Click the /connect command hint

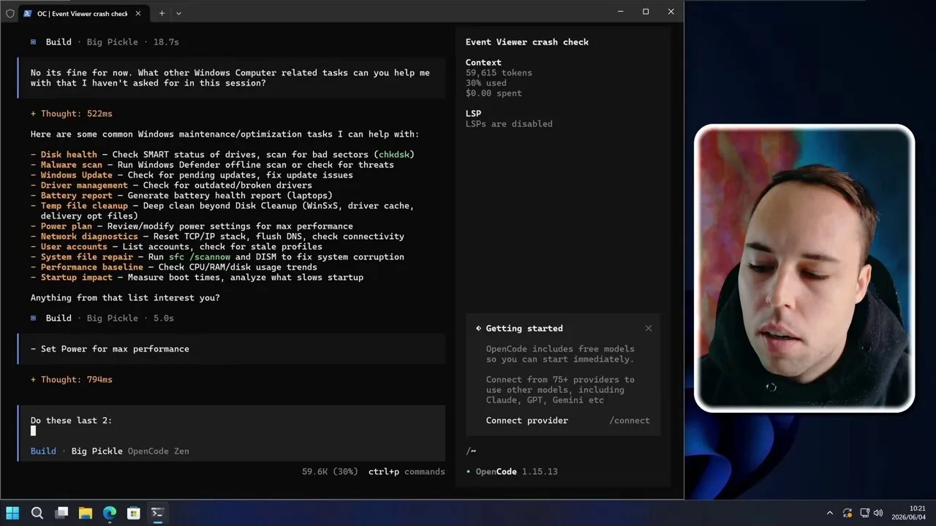[x=629, y=420]
